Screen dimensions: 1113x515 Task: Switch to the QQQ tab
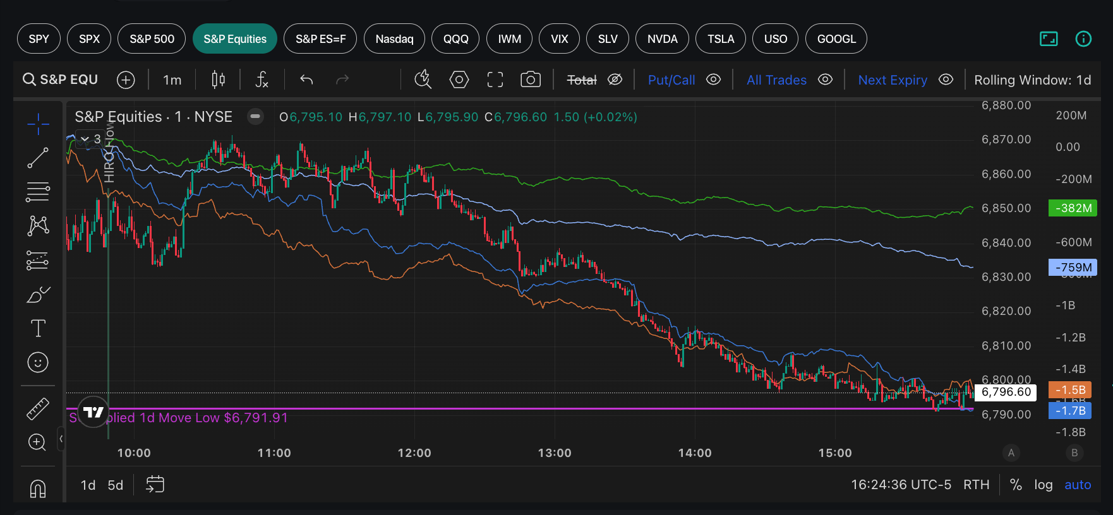[455, 38]
